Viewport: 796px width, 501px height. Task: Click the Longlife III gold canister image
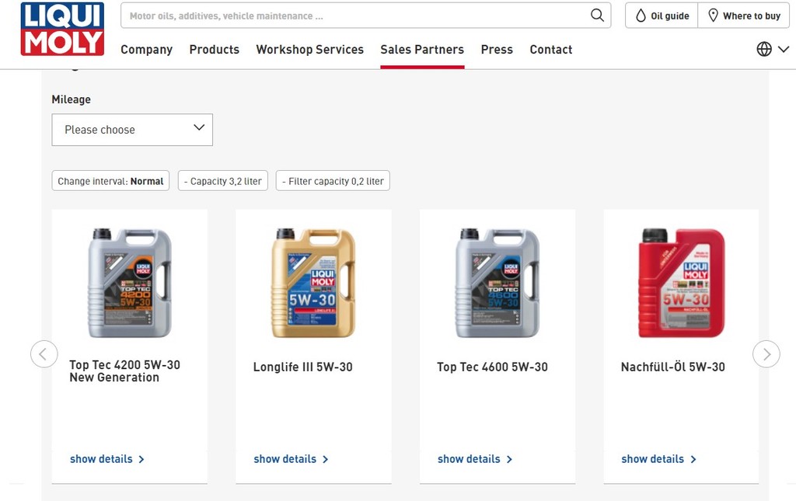[x=313, y=283]
